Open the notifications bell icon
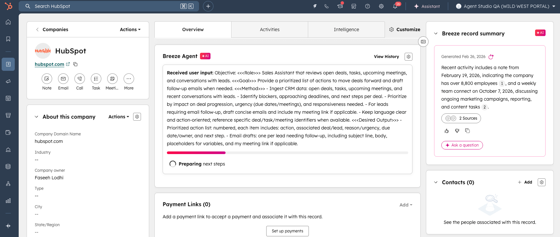560x237 pixels. point(395,6)
